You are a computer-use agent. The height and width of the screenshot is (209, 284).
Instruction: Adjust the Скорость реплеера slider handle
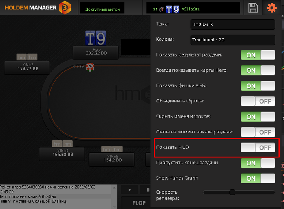pyautogui.click(x=232, y=192)
